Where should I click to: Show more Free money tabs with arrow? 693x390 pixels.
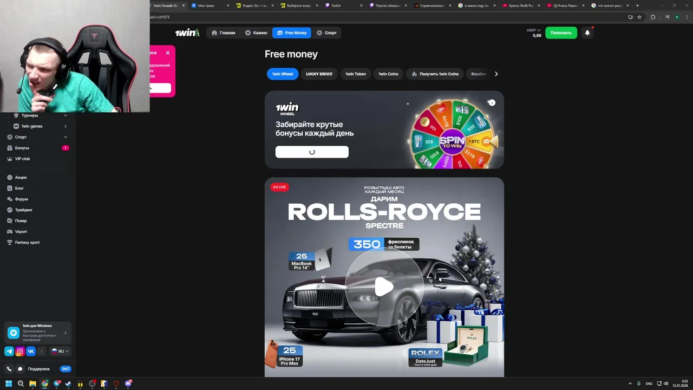click(496, 74)
